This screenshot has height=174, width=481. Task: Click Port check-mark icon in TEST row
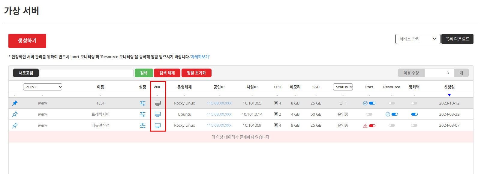coord(365,103)
